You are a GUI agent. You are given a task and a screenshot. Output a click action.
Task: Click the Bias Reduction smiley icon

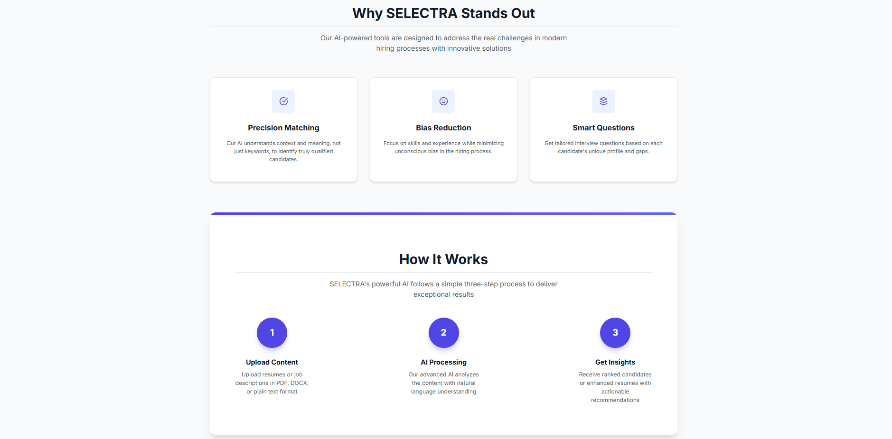tap(443, 101)
